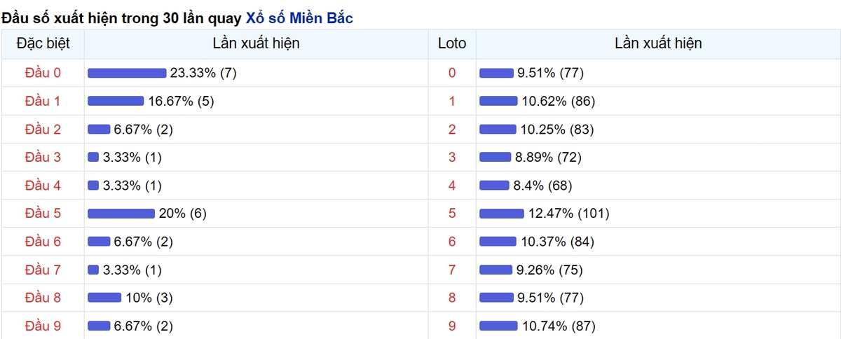Click the Đặc biệt column header

click(x=43, y=43)
